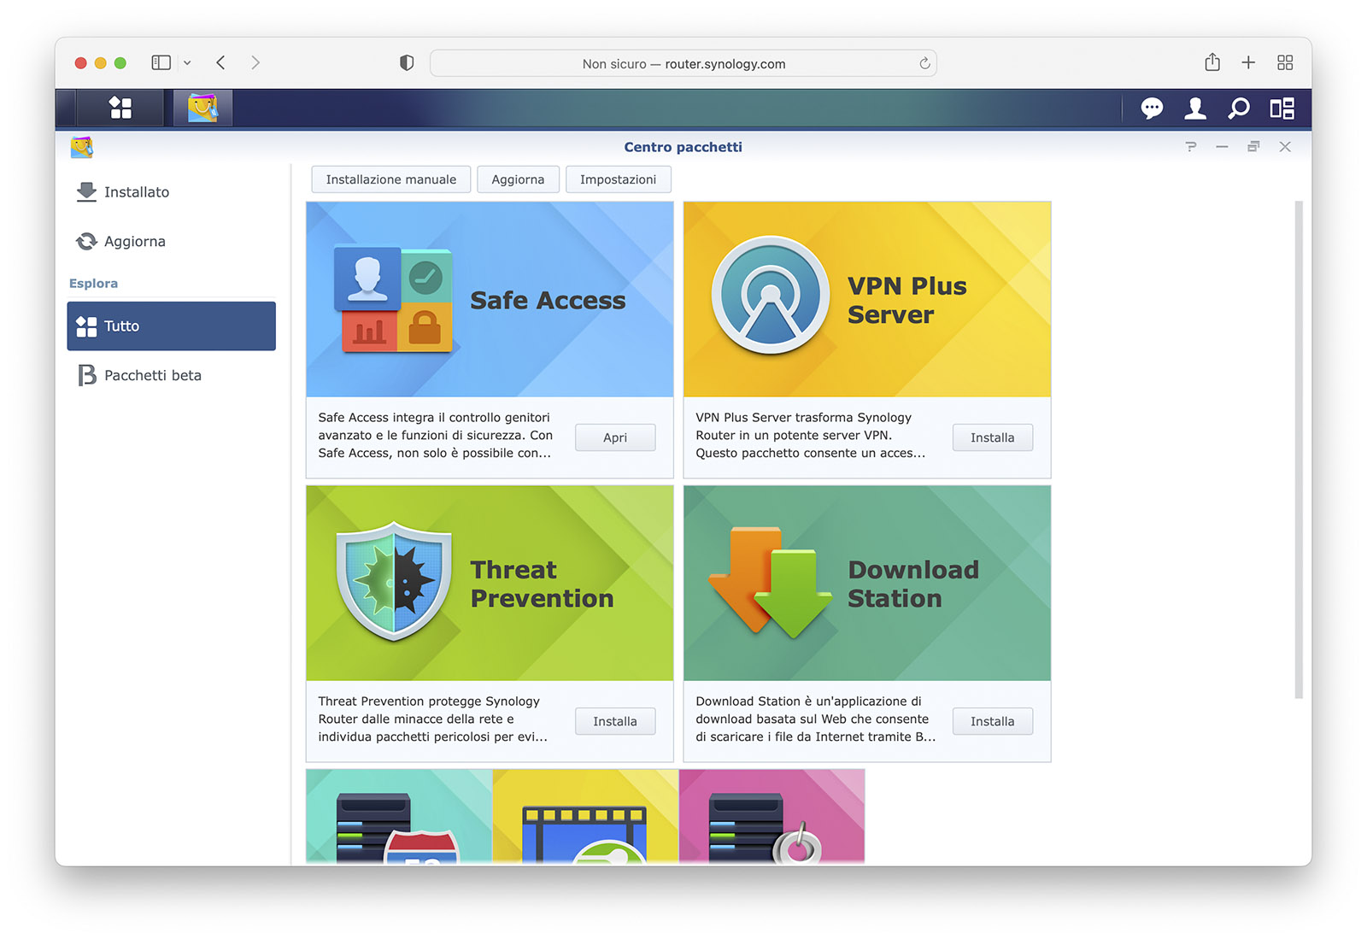Click the VPN Plus Server description text
1367x939 pixels.
point(810,435)
